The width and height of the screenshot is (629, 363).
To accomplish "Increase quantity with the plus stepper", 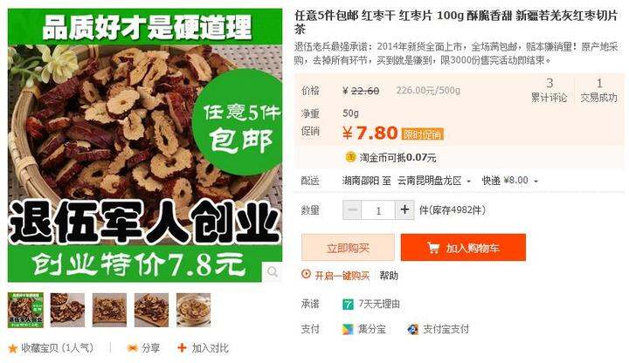I will tap(404, 209).
